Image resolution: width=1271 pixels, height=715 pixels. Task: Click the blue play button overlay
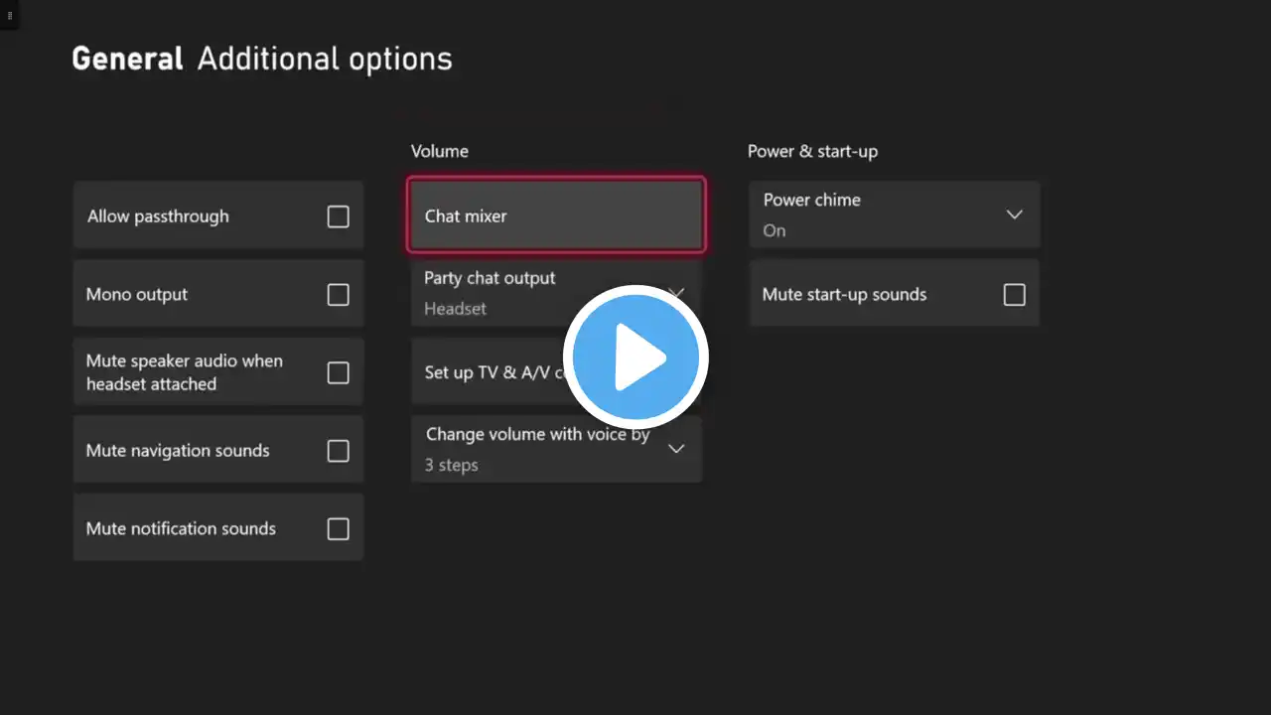635,357
